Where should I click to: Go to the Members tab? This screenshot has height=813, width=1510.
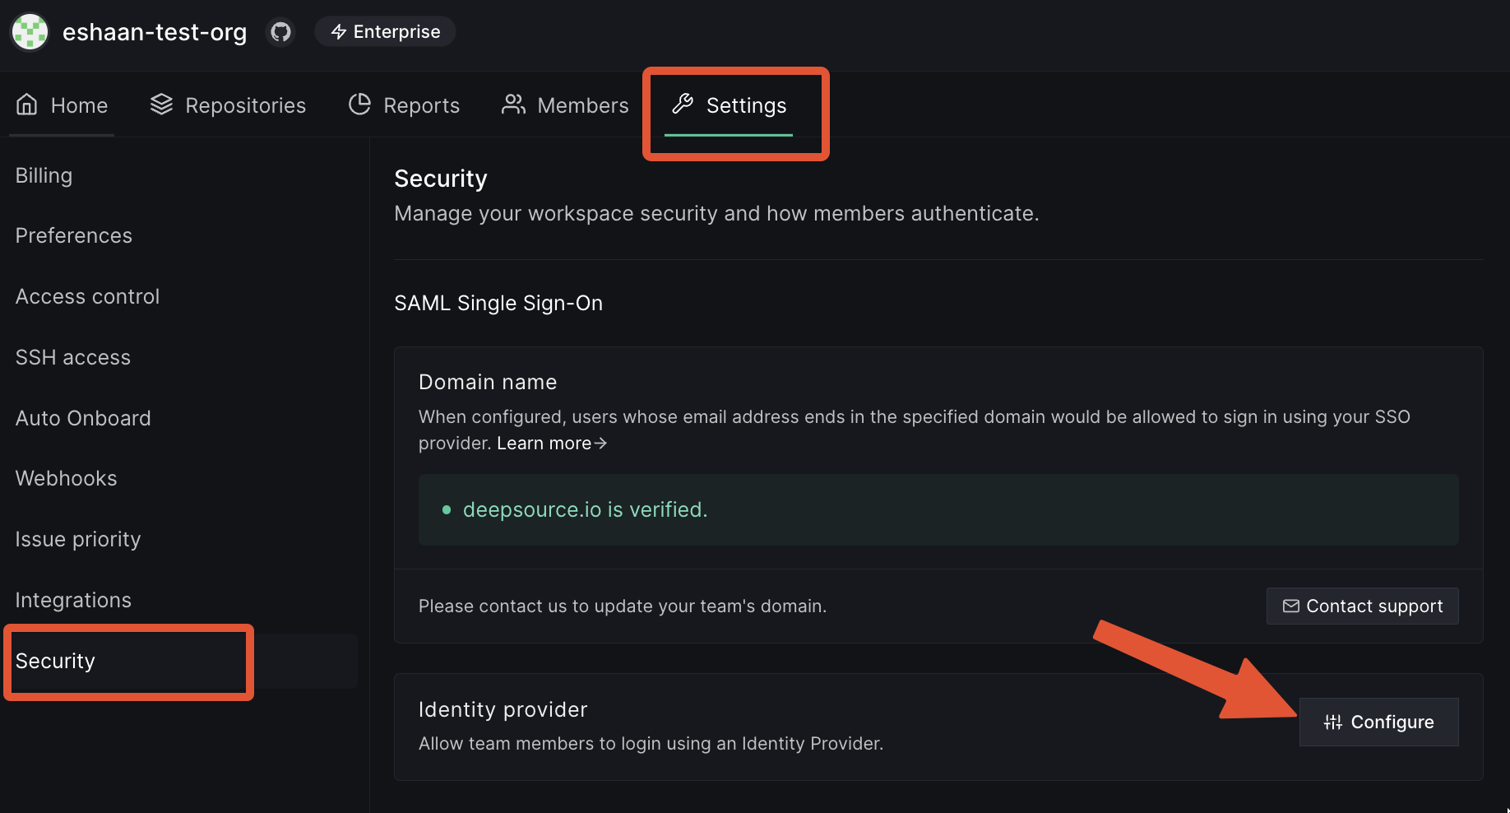pos(565,105)
